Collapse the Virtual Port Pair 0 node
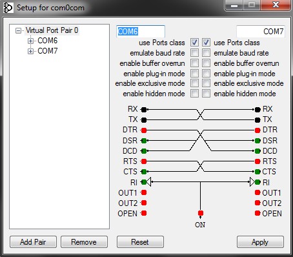Viewport: 293px width, 257px height. coord(18,30)
